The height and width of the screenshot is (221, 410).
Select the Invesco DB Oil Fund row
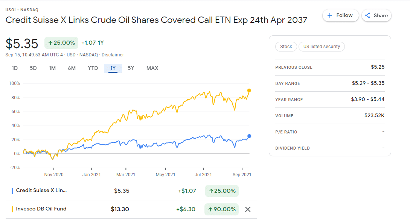pos(131,209)
